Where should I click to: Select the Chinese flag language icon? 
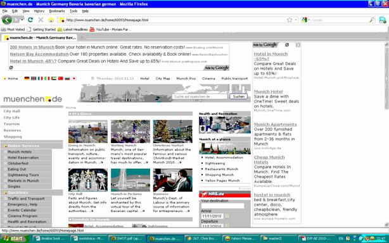point(61,78)
